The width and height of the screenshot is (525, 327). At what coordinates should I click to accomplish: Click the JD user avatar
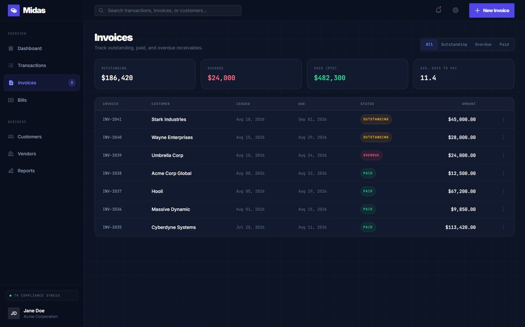[x=14, y=313]
